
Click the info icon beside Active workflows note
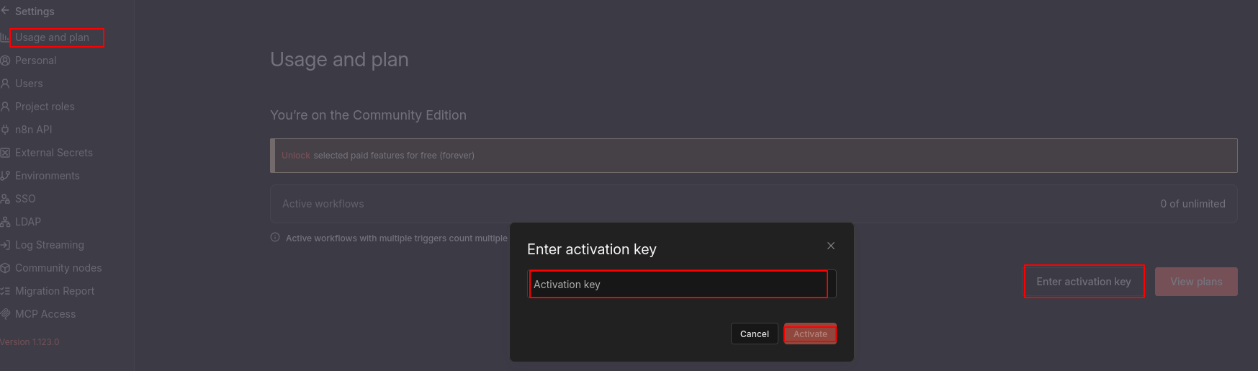point(275,237)
